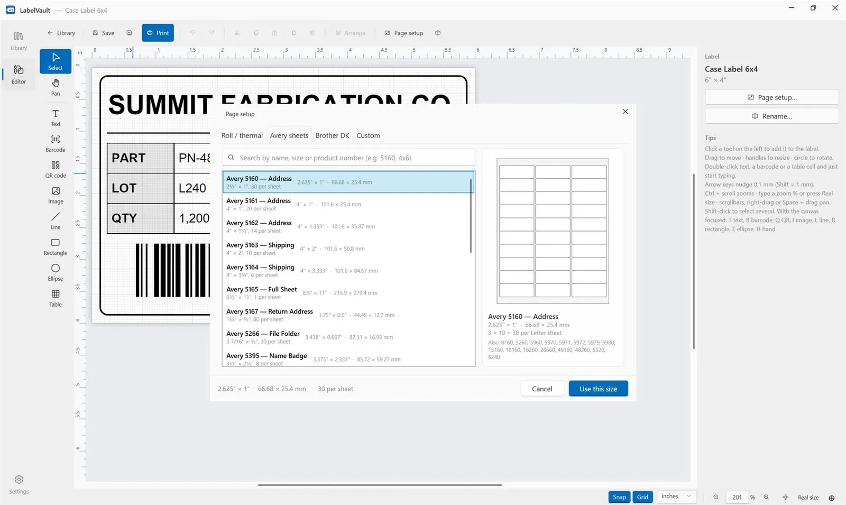Viewport: 846px width, 505px height.
Task: Click the label list scrollbar in the dialog
Action: [471, 216]
